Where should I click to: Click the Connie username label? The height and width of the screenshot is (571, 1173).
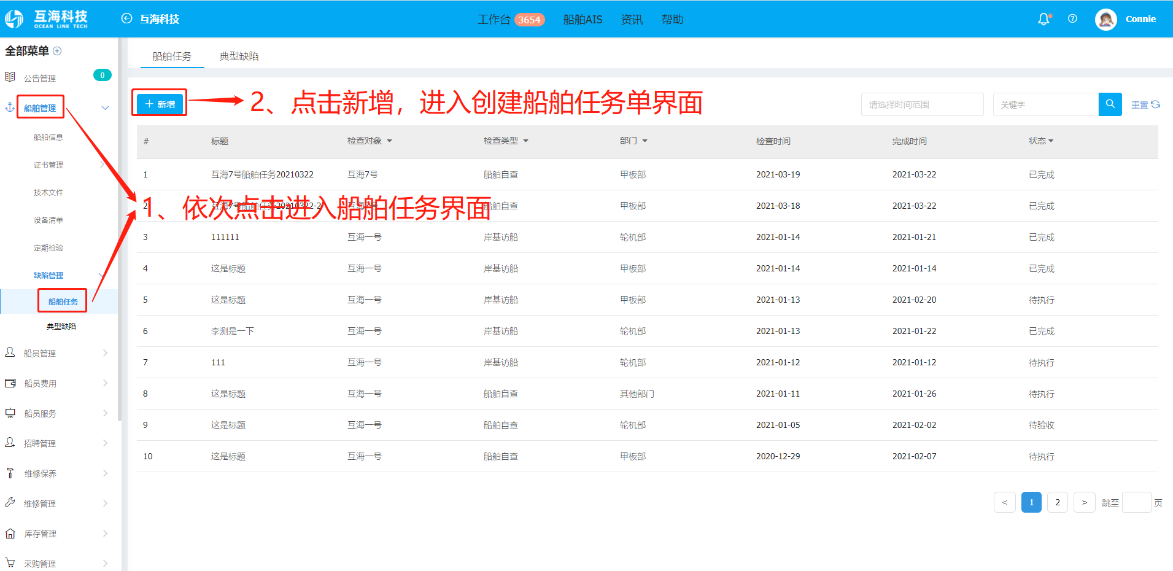pyautogui.click(x=1140, y=19)
